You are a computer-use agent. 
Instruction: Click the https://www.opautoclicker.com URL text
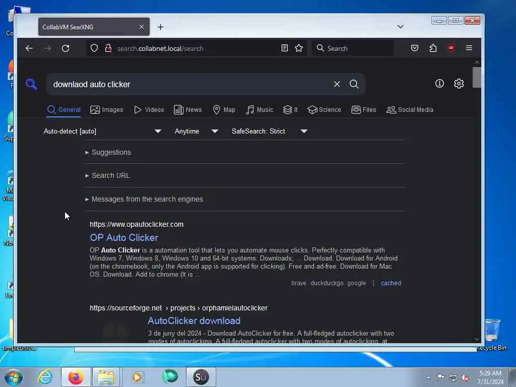(x=137, y=224)
